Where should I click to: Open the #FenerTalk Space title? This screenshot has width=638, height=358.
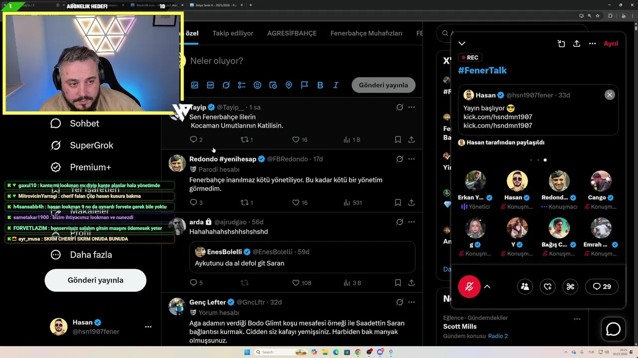click(x=482, y=71)
